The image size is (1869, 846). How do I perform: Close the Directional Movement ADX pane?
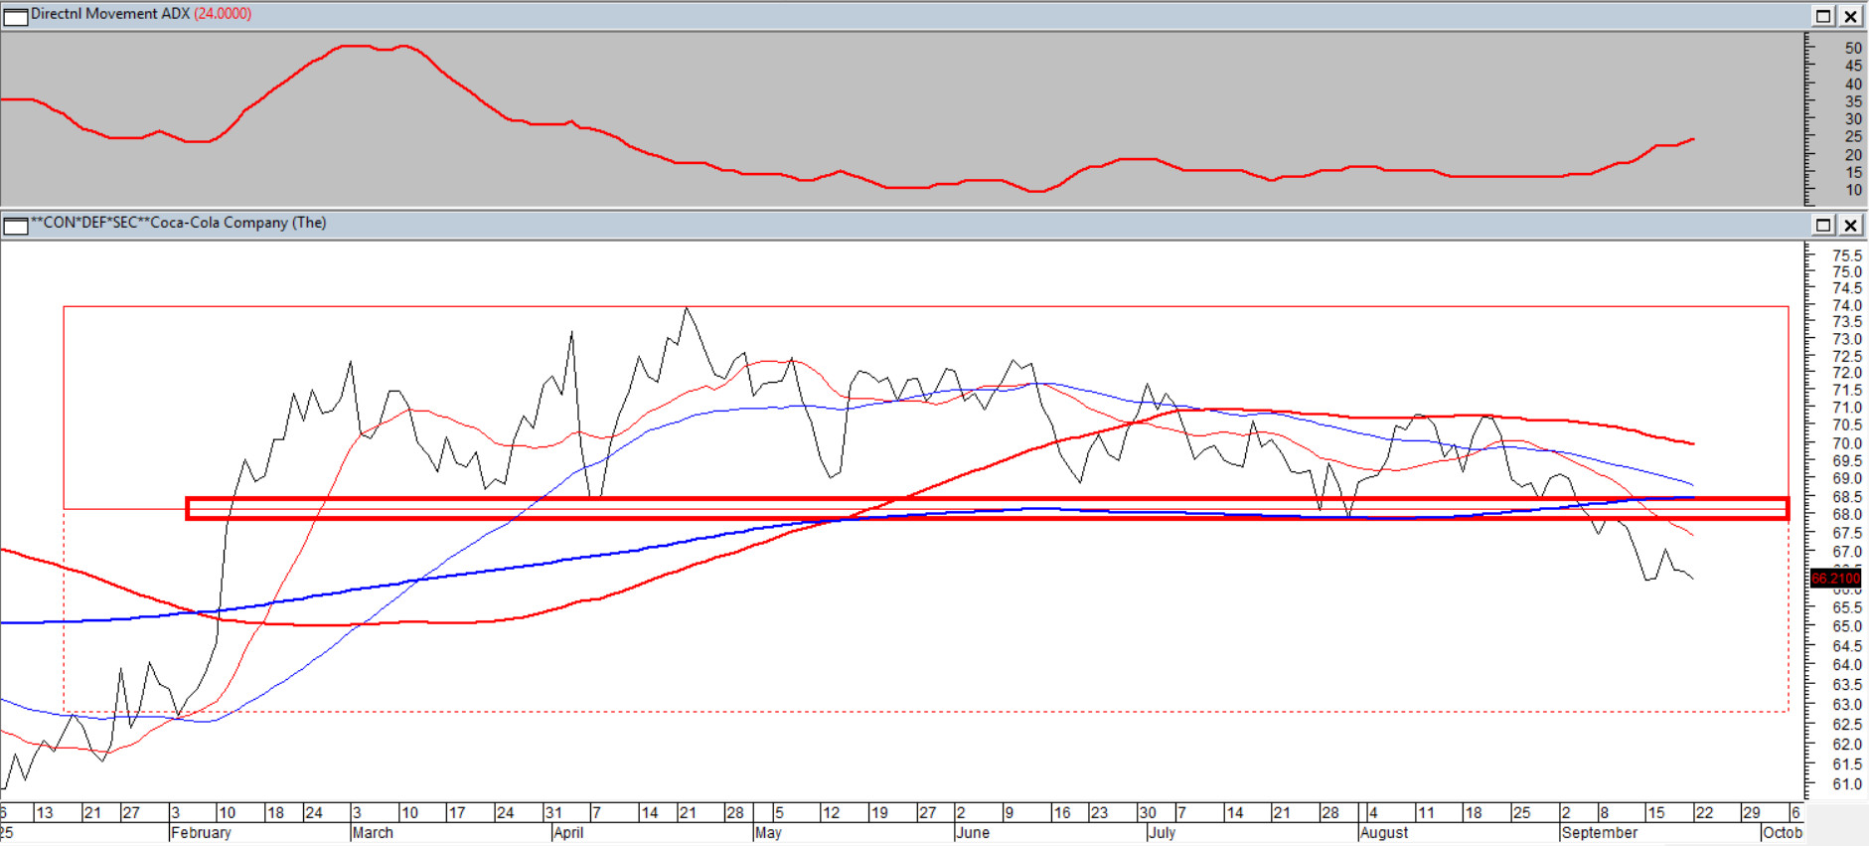click(1850, 16)
